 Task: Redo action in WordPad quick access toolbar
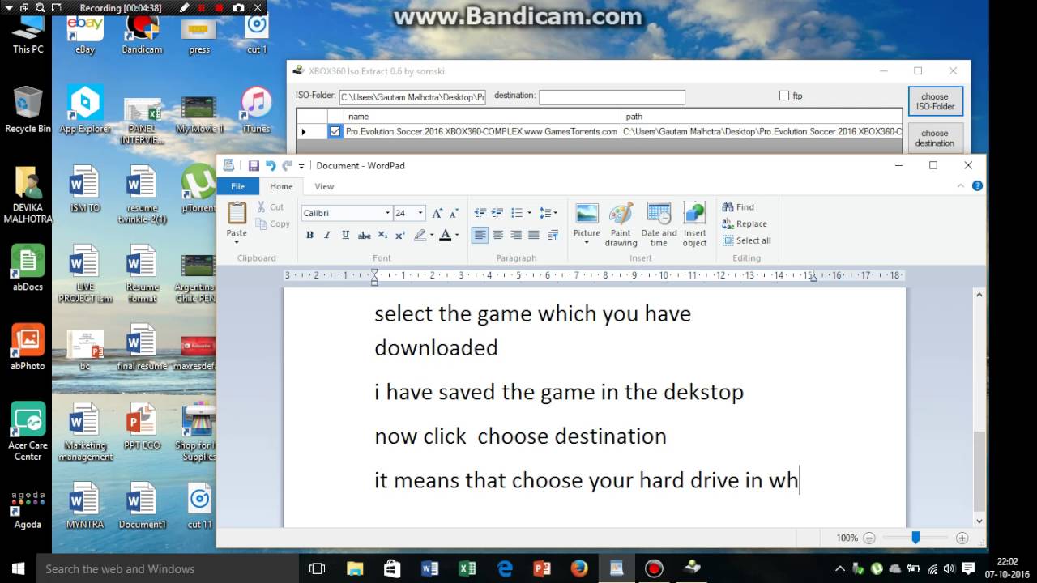pyautogui.click(x=287, y=165)
